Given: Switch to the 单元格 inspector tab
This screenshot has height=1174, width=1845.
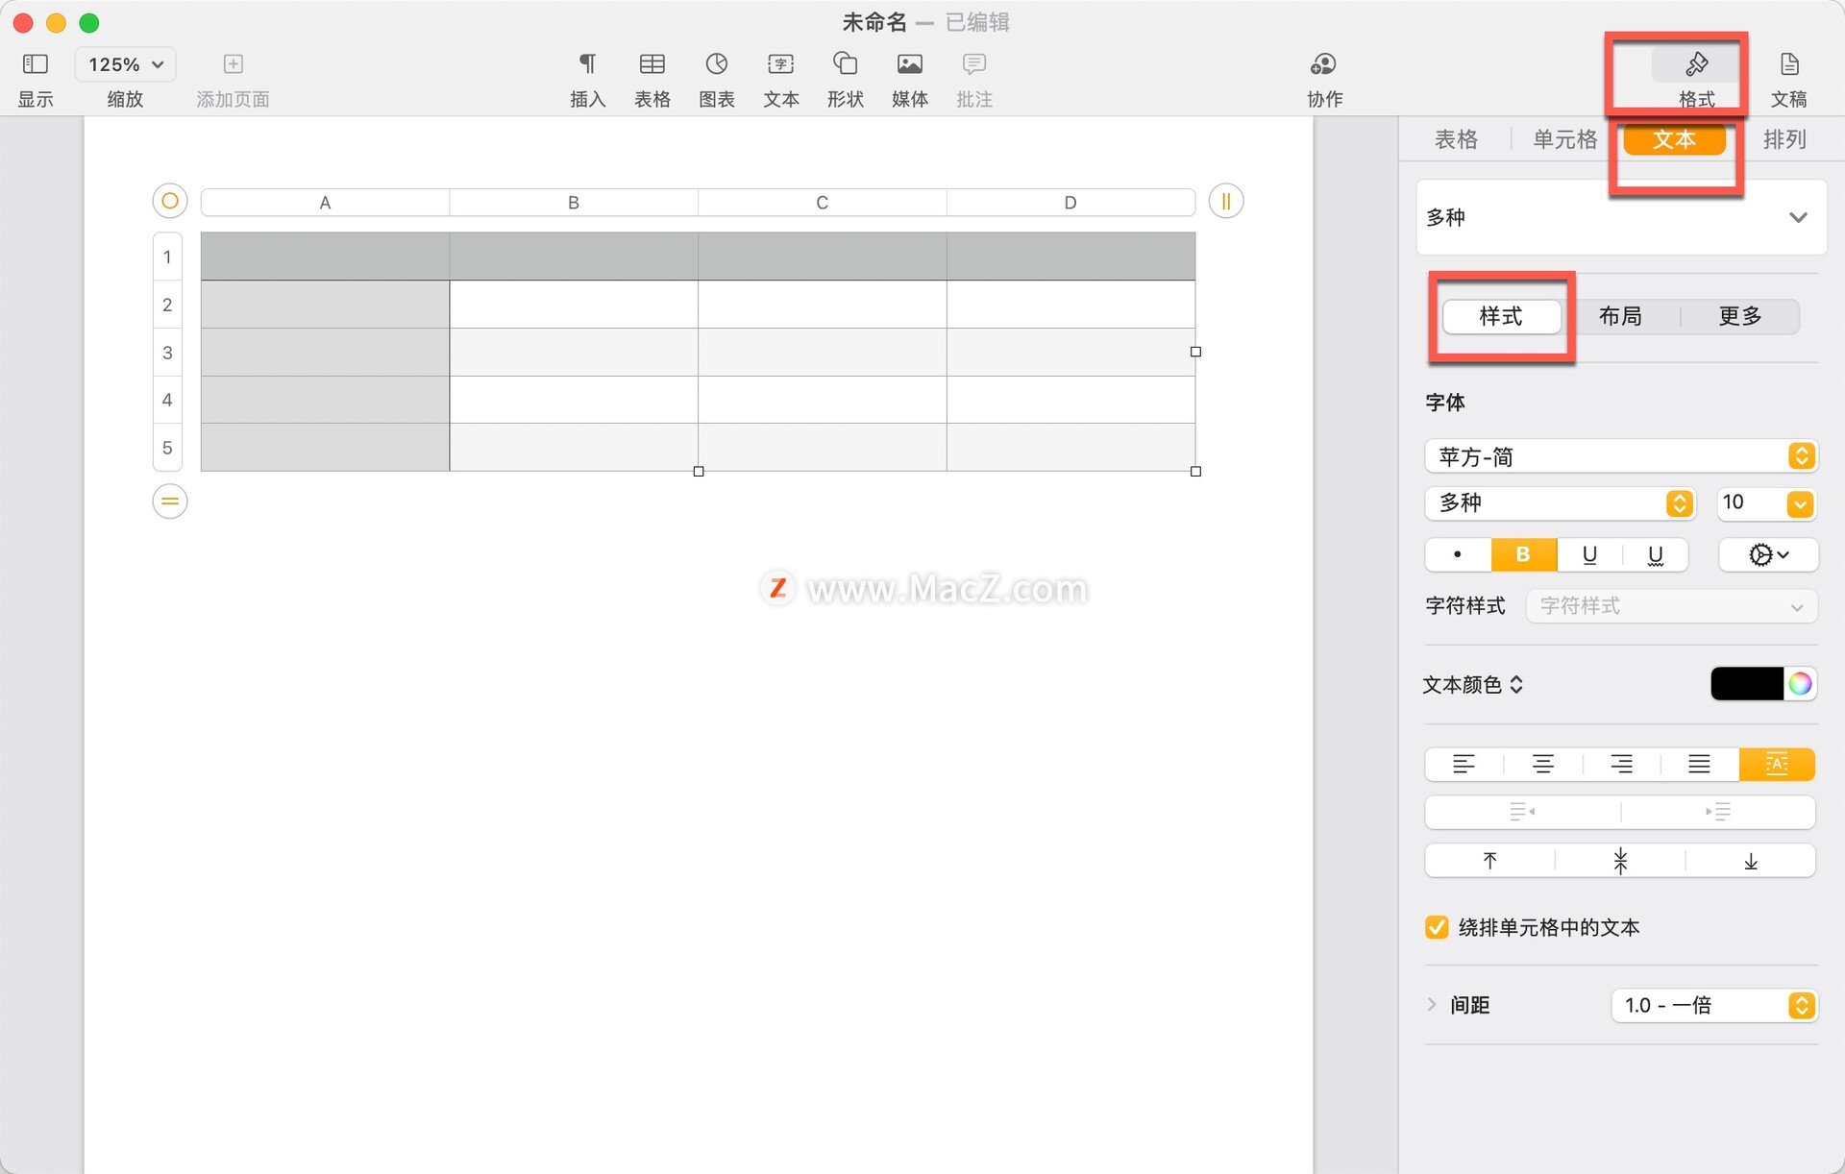Looking at the screenshot, I should coord(1565,139).
